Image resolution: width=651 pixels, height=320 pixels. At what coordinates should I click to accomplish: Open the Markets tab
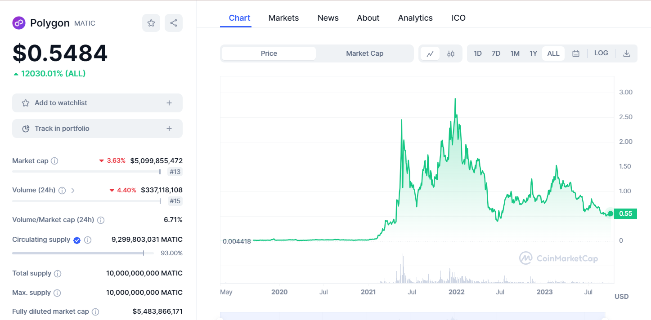(x=283, y=18)
